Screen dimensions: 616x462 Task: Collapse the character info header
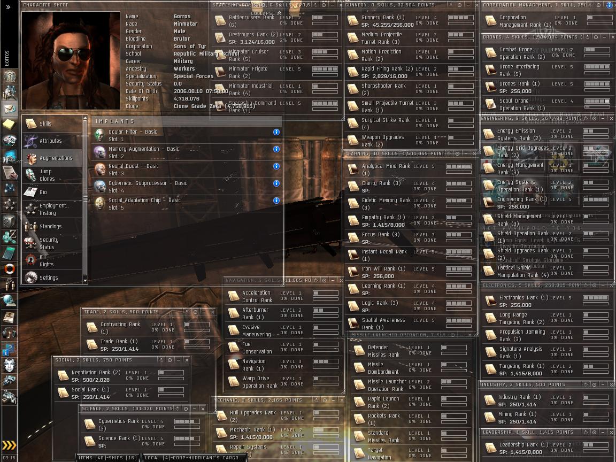pyautogui.click(x=266, y=13)
